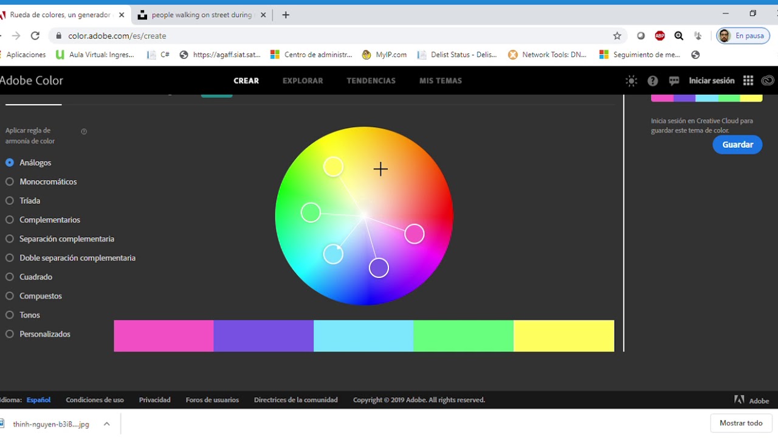Click the globe bookmark icon at bar end
This screenshot has width=778, height=438.
[x=695, y=55]
